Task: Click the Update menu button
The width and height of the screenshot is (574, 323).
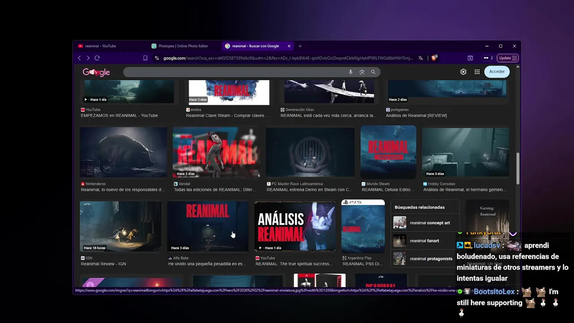Action: [508, 58]
